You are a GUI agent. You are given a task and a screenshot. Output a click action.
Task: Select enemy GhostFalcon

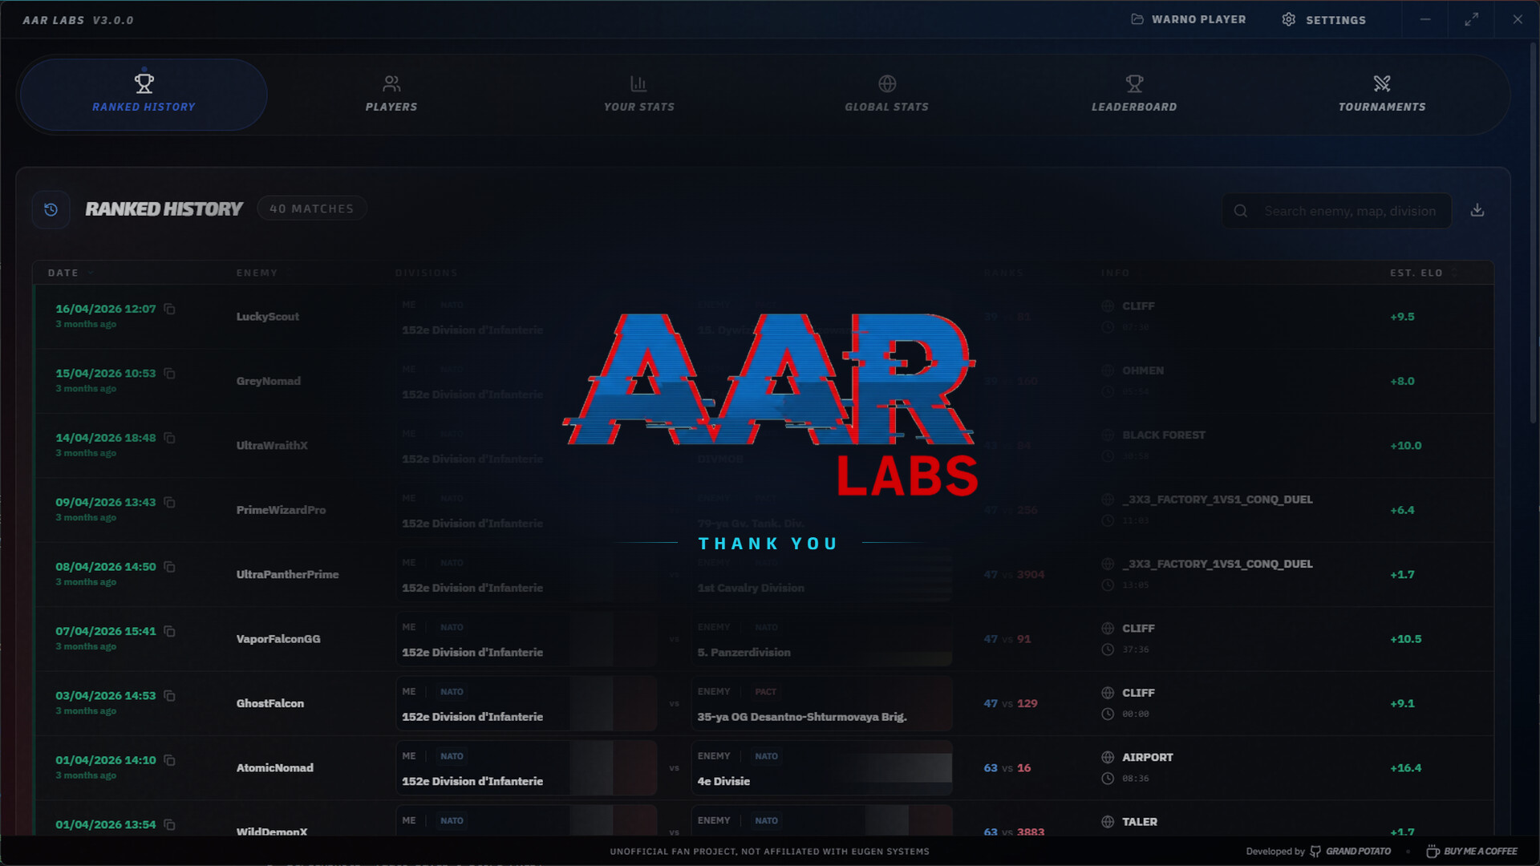click(x=269, y=703)
